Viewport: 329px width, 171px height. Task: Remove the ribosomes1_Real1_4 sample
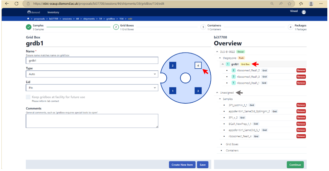(301, 136)
